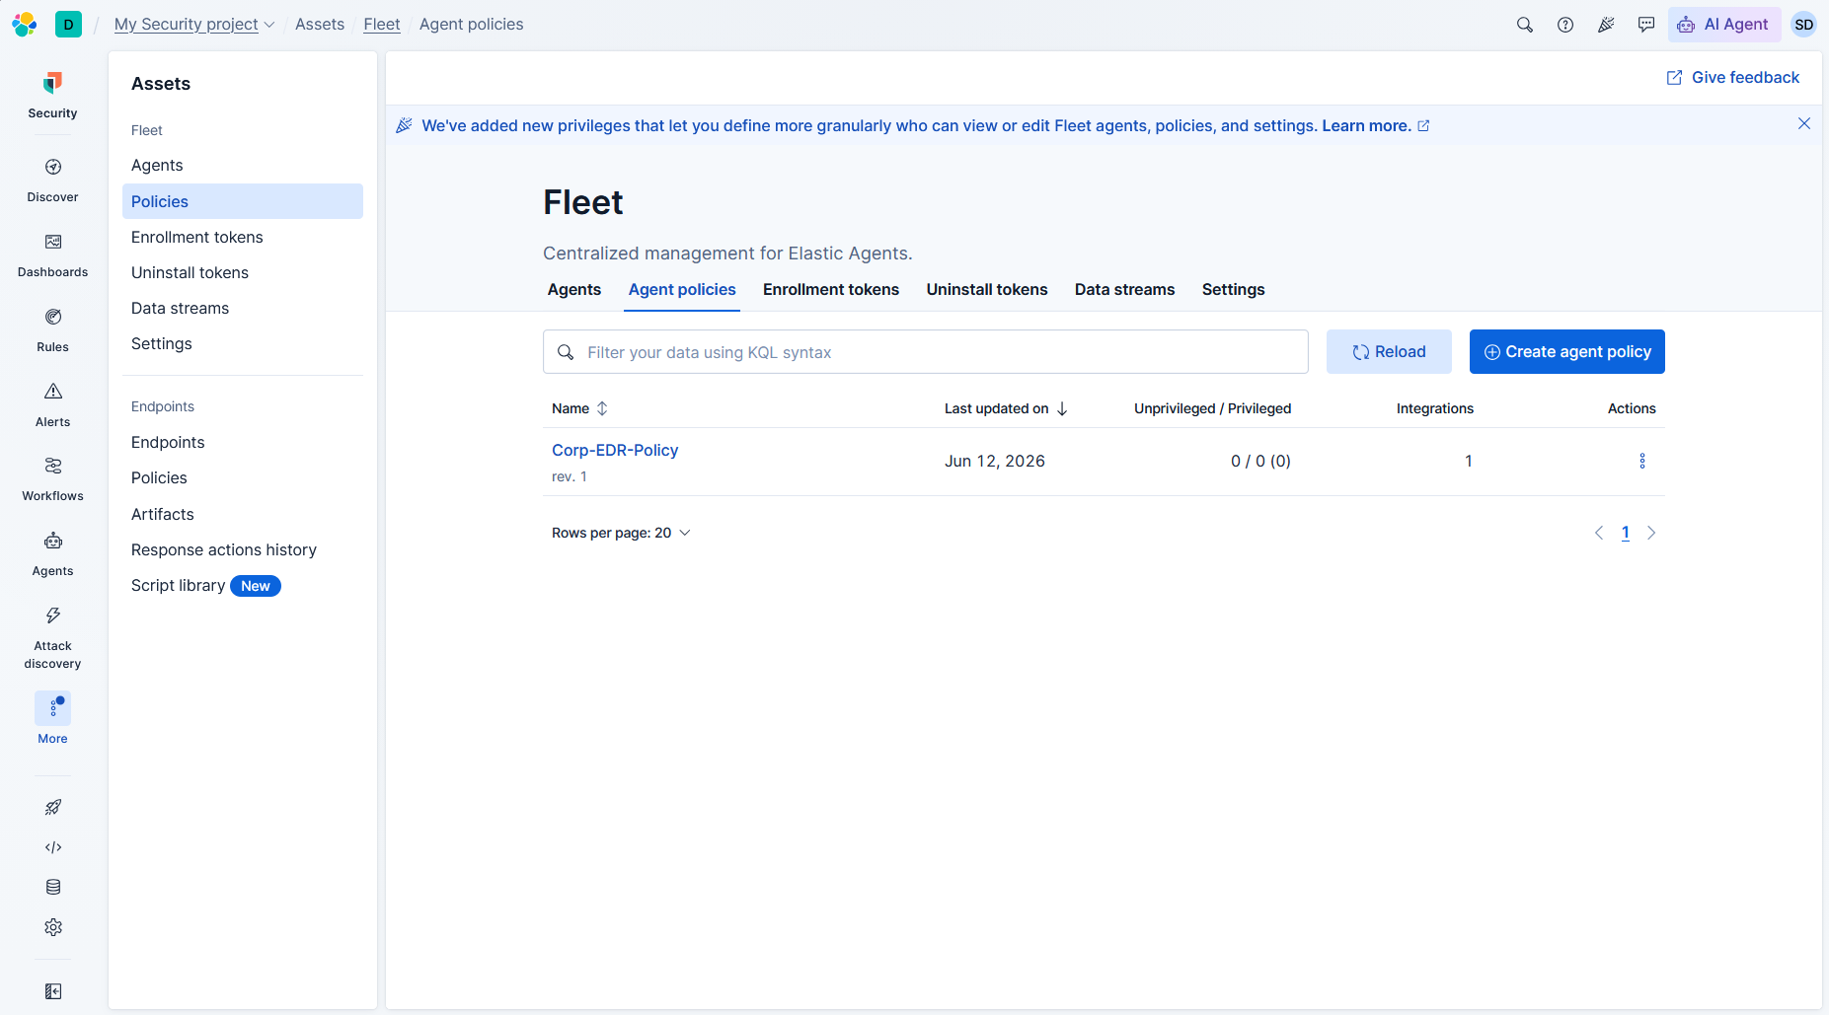Open the Corp-EDR-Policy link
The width and height of the screenshot is (1829, 1015).
[615, 450]
